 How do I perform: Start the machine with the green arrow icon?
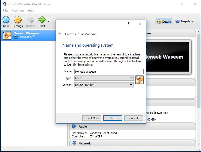click(x=42, y=20)
